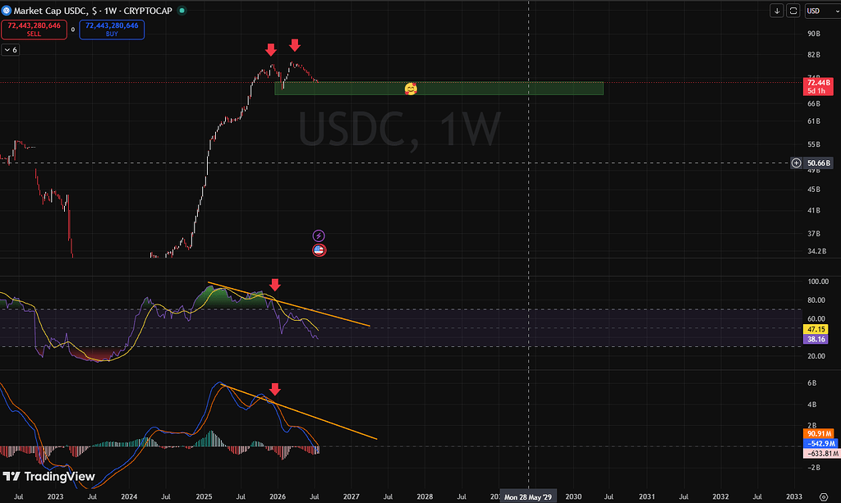Screen dimensions: 841x503
Task: Click the 34.2B price scale label
Action: click(x=816, y=251)
